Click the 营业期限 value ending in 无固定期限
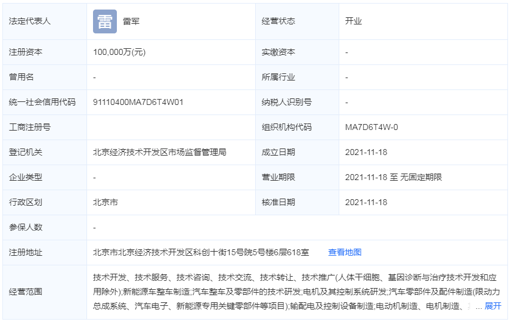511x322 pixels. click(x=394, y=177)
